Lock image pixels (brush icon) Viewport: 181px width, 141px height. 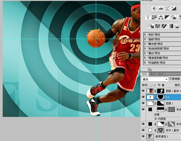point(155,85)
